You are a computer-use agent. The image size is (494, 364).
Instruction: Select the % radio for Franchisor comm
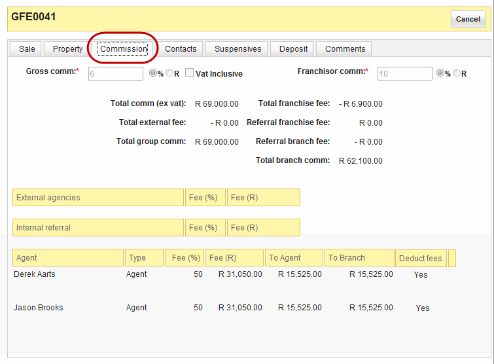440,74
